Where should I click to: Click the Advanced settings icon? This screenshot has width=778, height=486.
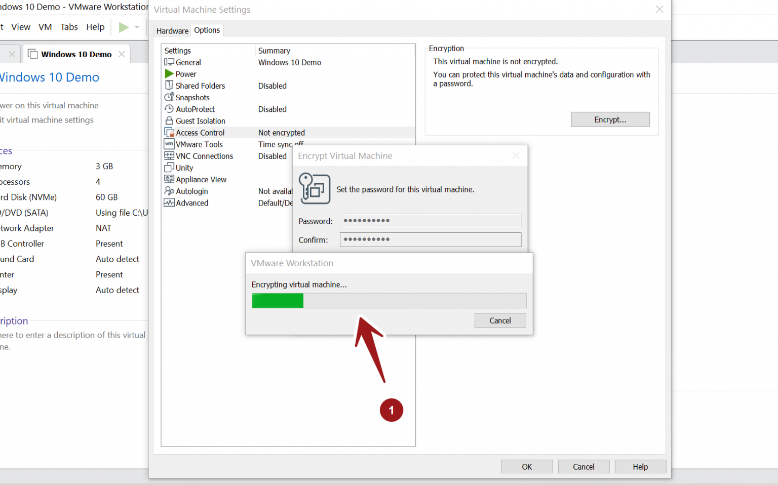169,202
